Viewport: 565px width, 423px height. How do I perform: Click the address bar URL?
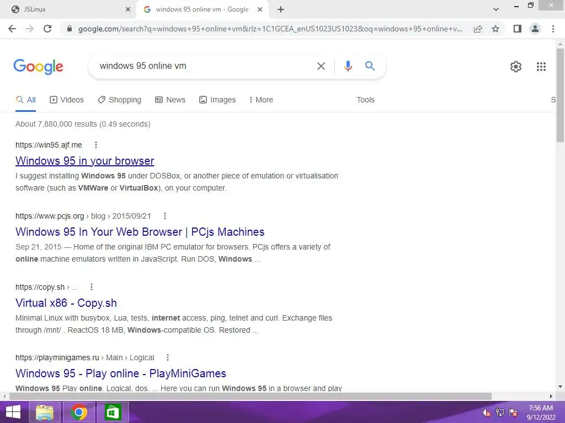270,29
